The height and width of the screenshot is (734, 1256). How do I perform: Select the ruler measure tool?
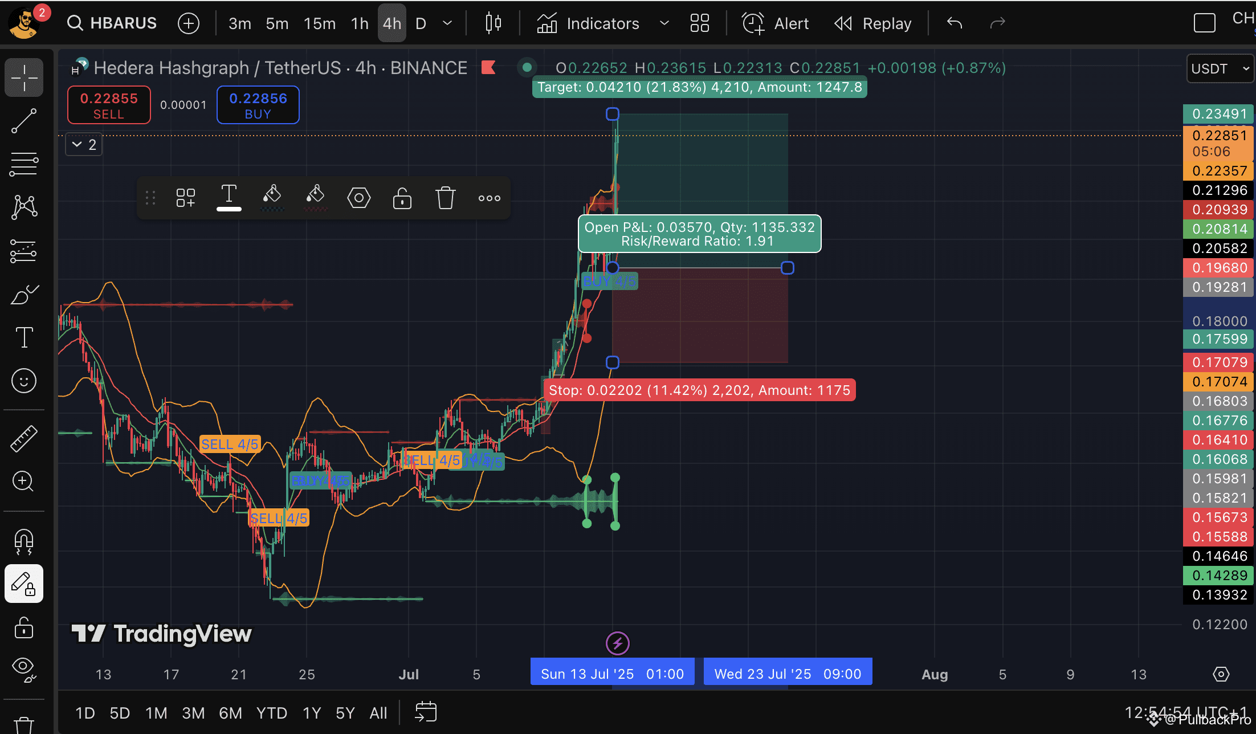[24, 438]
